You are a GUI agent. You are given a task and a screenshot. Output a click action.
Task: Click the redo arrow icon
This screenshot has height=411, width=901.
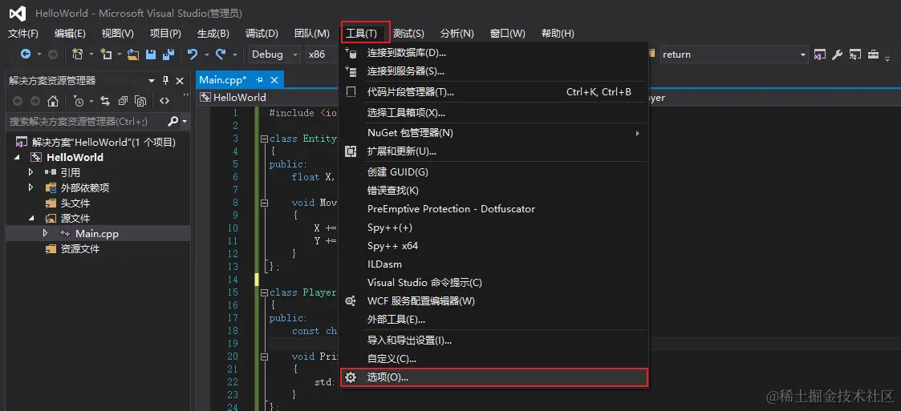click(221, 54)
